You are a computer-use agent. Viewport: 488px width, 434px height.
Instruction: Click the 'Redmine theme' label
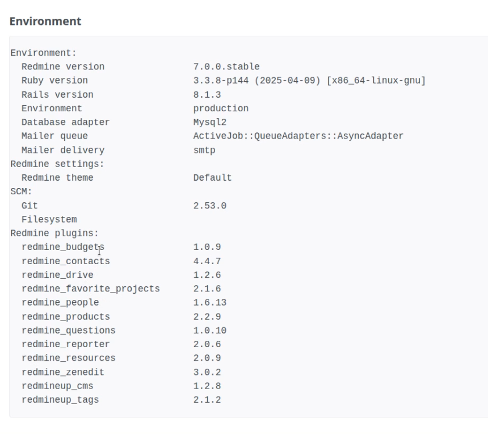[57, 178]
